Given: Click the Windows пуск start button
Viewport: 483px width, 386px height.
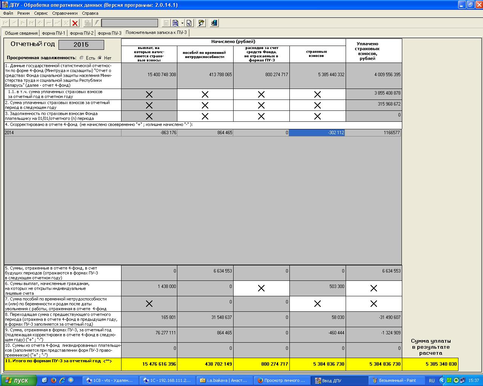Looking at the screenshot, I should click(19, 380).
